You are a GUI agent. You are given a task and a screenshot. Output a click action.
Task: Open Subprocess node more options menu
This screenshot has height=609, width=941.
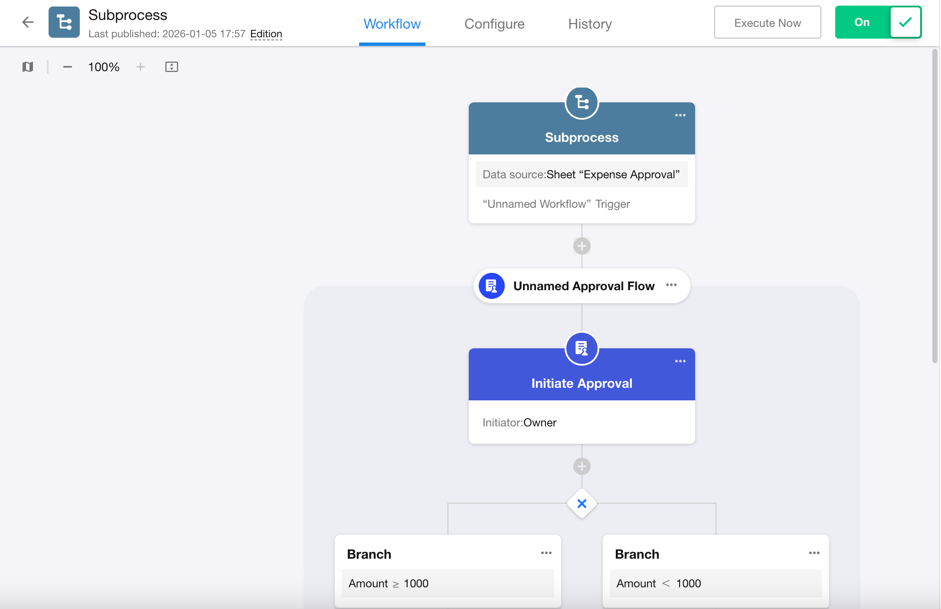coord(680,115)
